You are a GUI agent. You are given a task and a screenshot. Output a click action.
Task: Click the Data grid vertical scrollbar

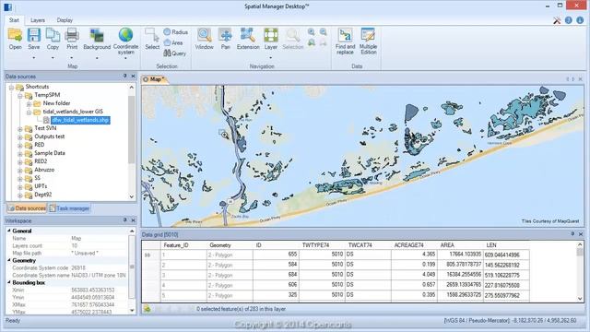pyautogui.click(x=580, y=252)
